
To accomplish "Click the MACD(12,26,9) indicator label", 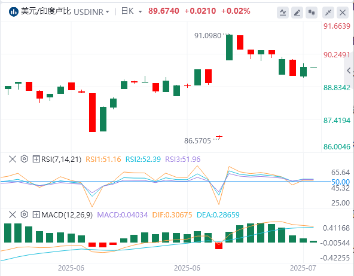I will [67, 214].
